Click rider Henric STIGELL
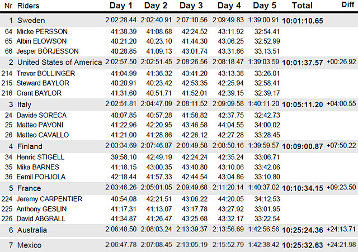This screenshot has width=358, height=252. pos(40,157)
